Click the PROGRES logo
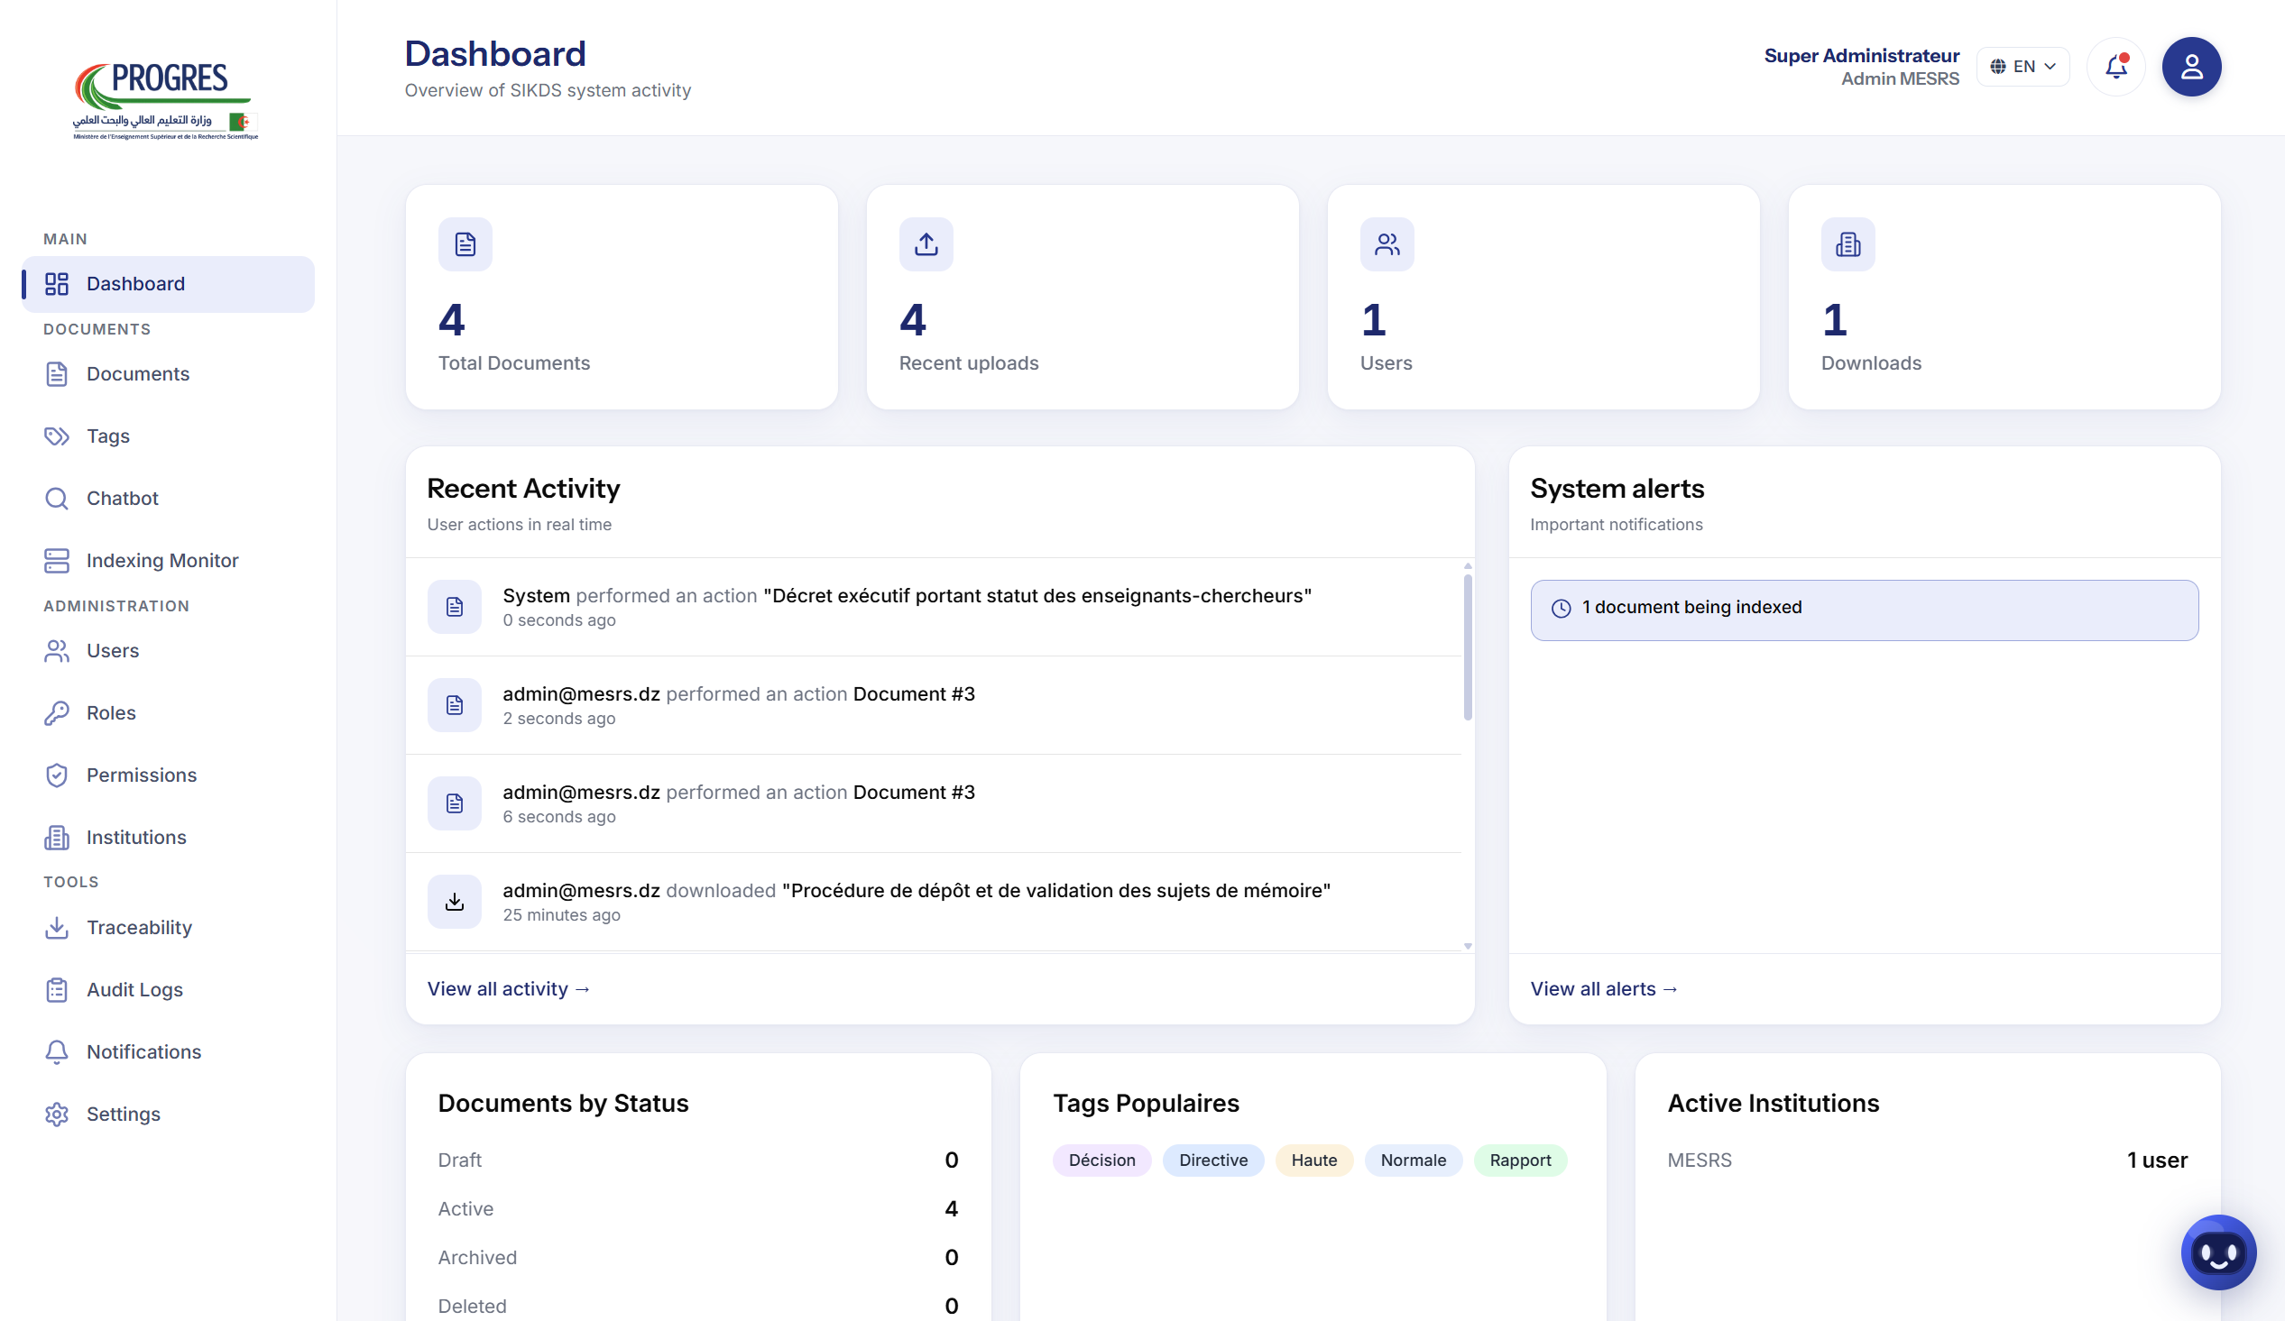Screen dimensions: 2285x1321 (x=166, y=101)
